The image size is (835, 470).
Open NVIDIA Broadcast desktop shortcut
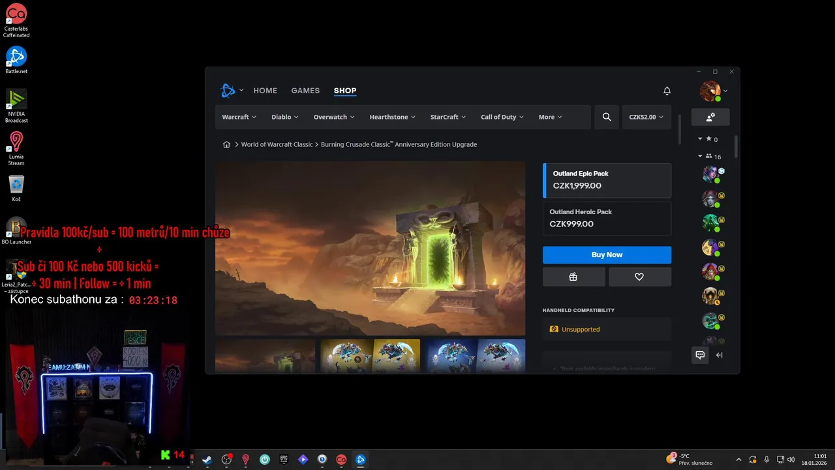click(16, 106)
